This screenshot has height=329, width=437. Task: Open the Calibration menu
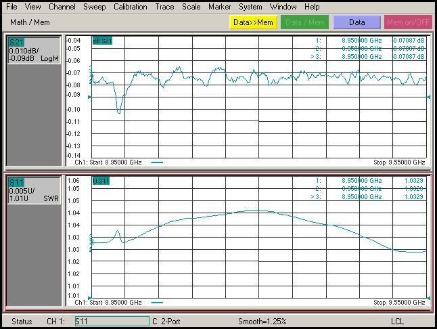tap(130, 7)
